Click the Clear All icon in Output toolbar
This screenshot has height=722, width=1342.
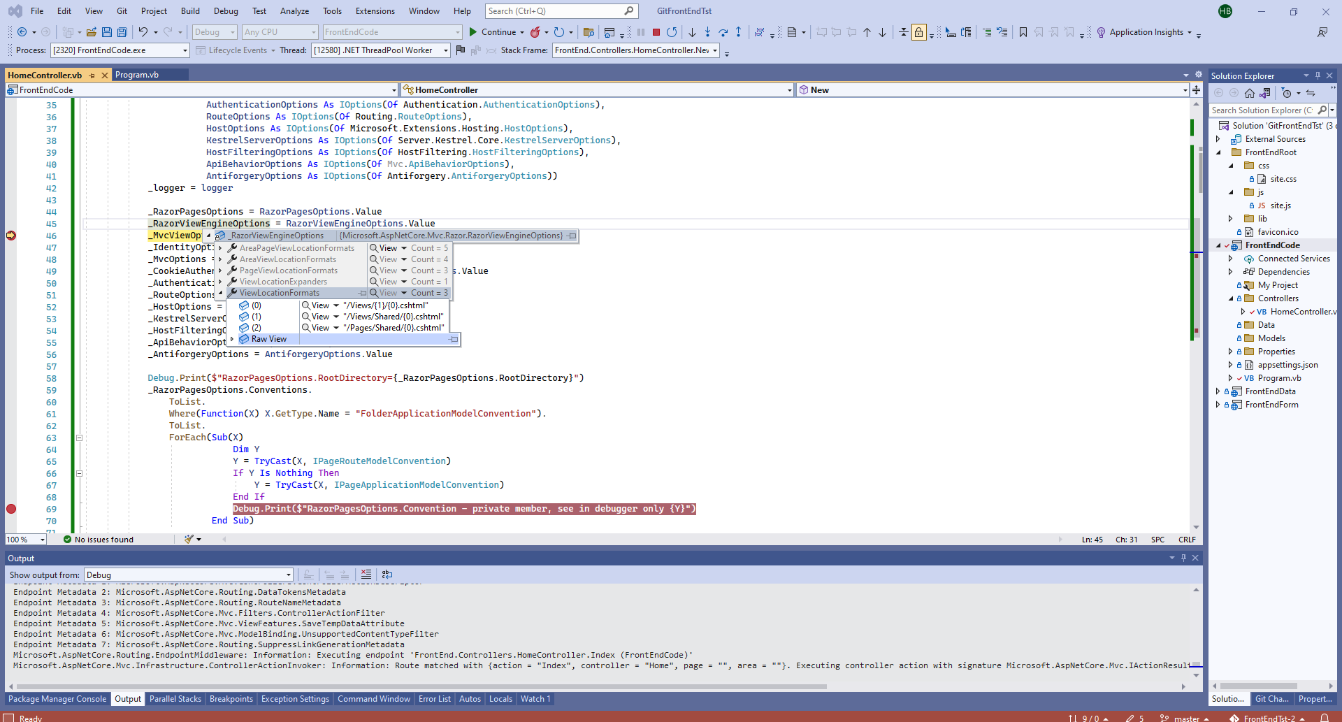[366, 575]
